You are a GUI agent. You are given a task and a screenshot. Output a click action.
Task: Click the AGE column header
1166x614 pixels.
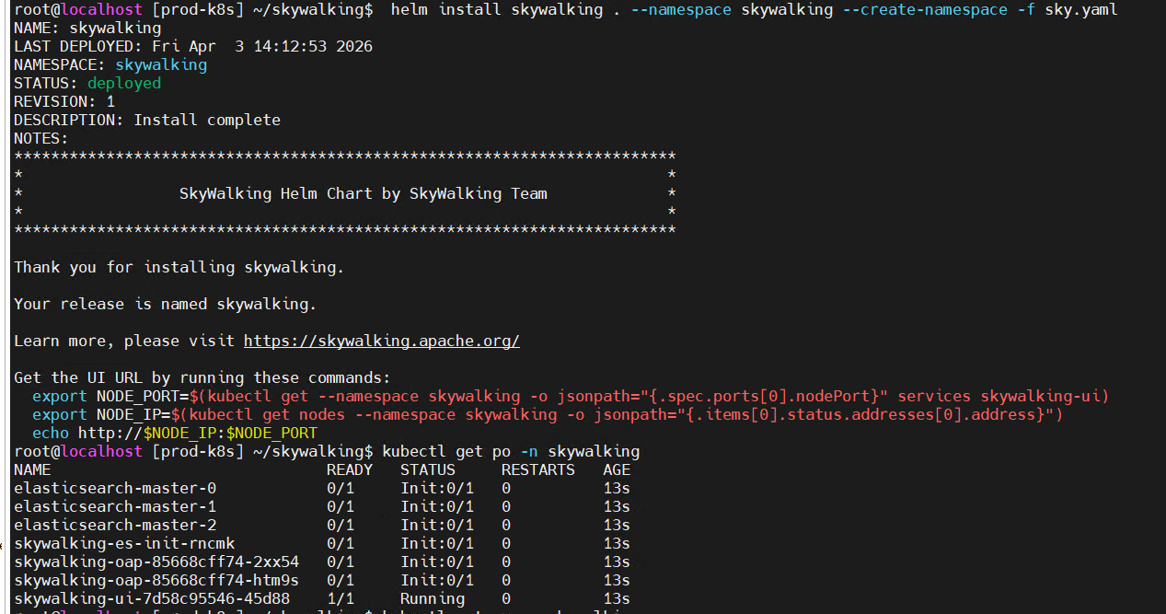(617, 469)
